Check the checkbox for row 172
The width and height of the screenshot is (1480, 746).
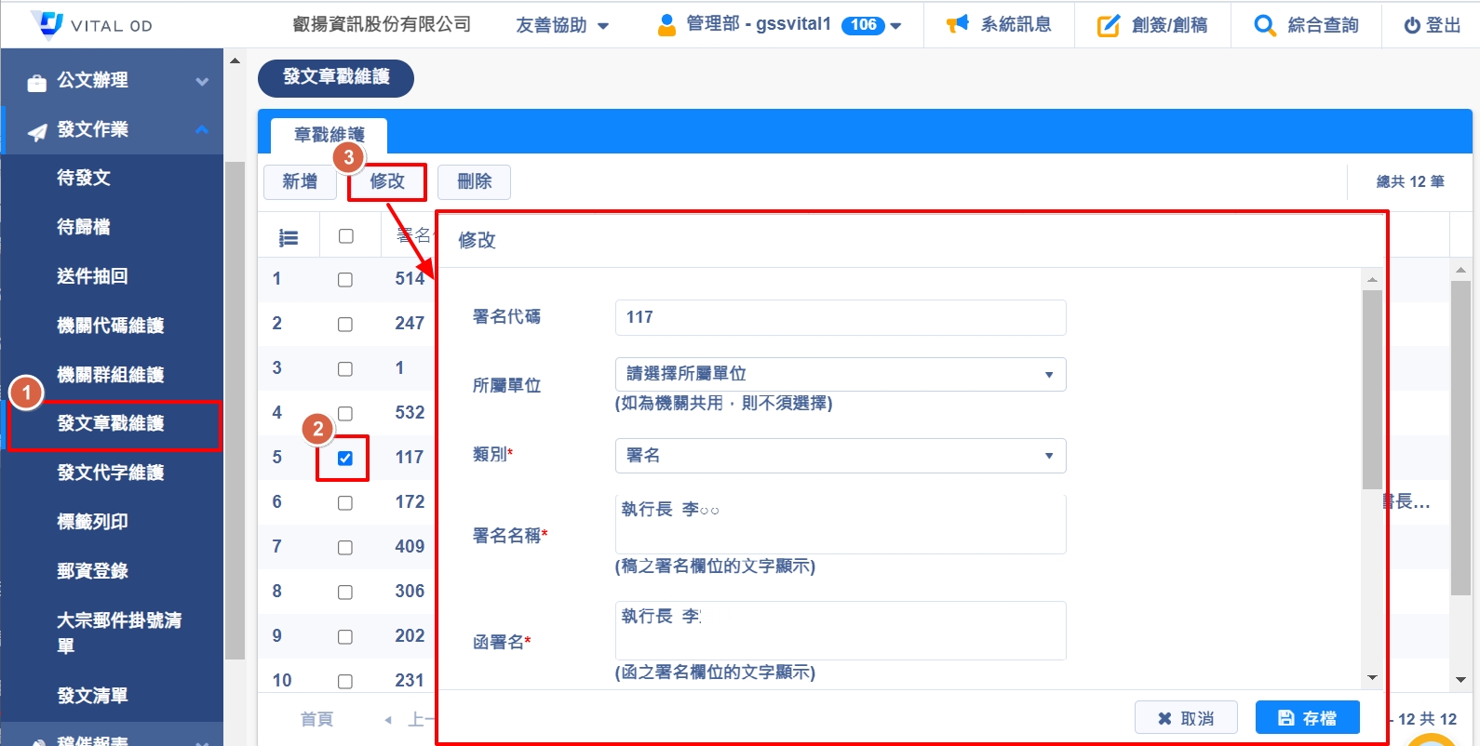[345, 503]
